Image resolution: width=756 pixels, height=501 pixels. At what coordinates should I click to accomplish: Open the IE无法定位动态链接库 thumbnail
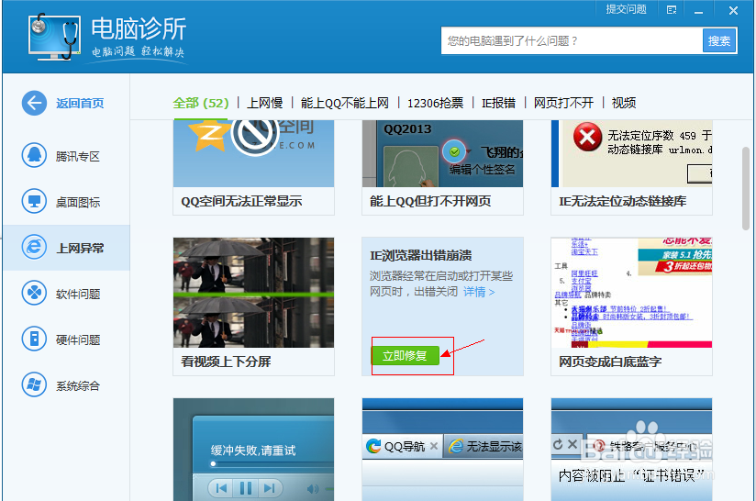click(x=631, y=154)
